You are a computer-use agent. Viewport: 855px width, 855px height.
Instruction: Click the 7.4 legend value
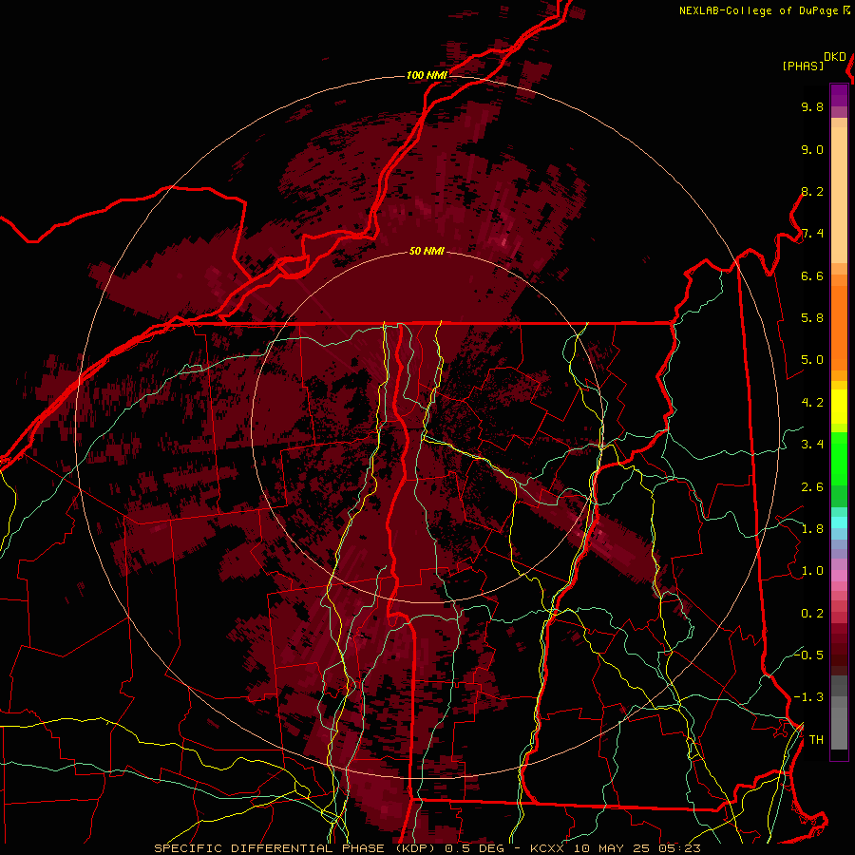[x=812, y=234]
